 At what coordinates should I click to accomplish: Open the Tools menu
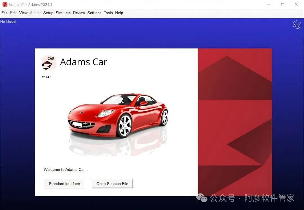point(108,13)
